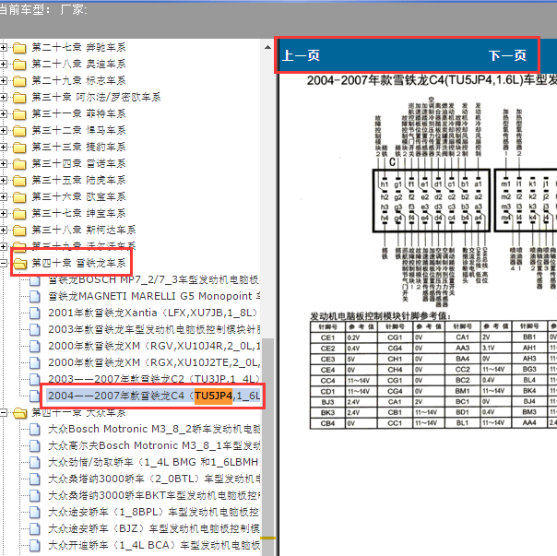
Task: Expand 第三十七章 绅宝车系 node
Action: pos(3,213)
